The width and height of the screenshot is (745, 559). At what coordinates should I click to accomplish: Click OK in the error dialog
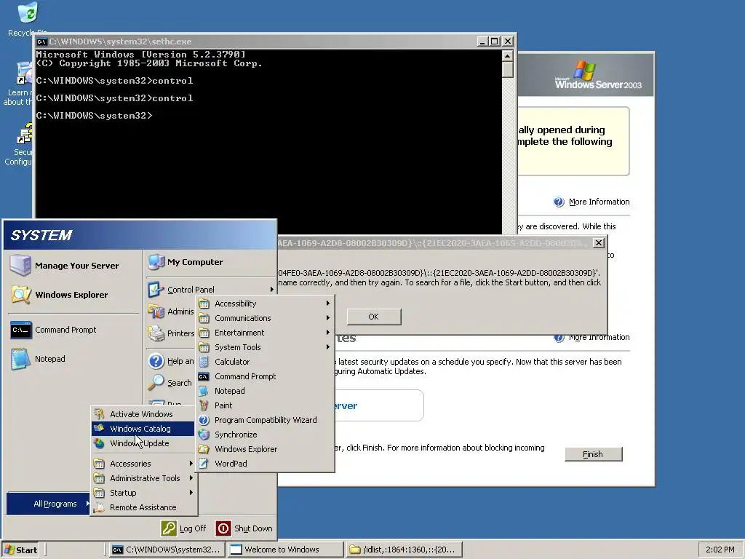[374, 317]
